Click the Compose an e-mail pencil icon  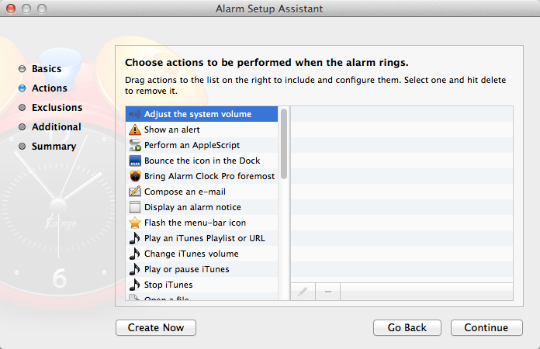(135, 192)
